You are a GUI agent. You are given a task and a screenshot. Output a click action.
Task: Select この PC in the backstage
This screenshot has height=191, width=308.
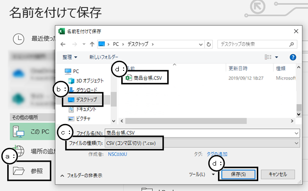(33, 132)
